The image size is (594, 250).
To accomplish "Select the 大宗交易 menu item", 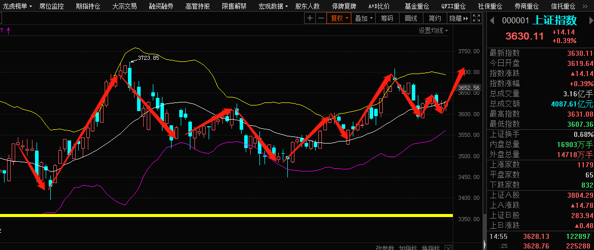I will click(x=124, y=6).
